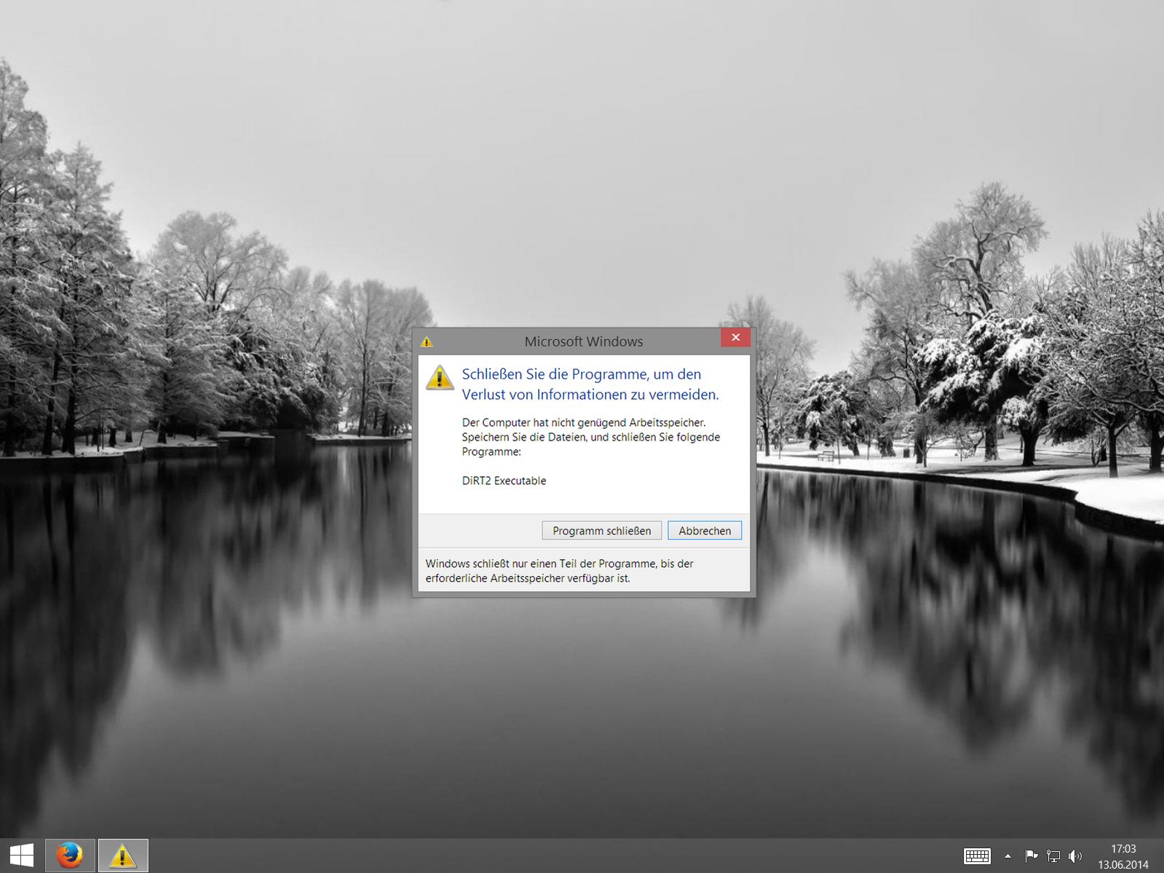Click the Microsoft Windows title text

click(584, 341)
